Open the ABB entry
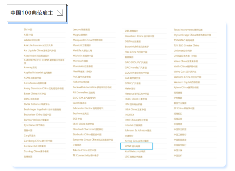 coord(28,35)
